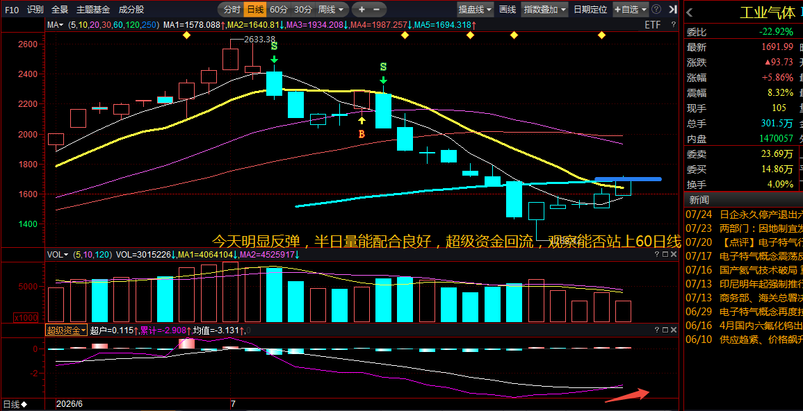Click the help icon next to ETF label
803x411 pixels.
[x=674, y=24]
